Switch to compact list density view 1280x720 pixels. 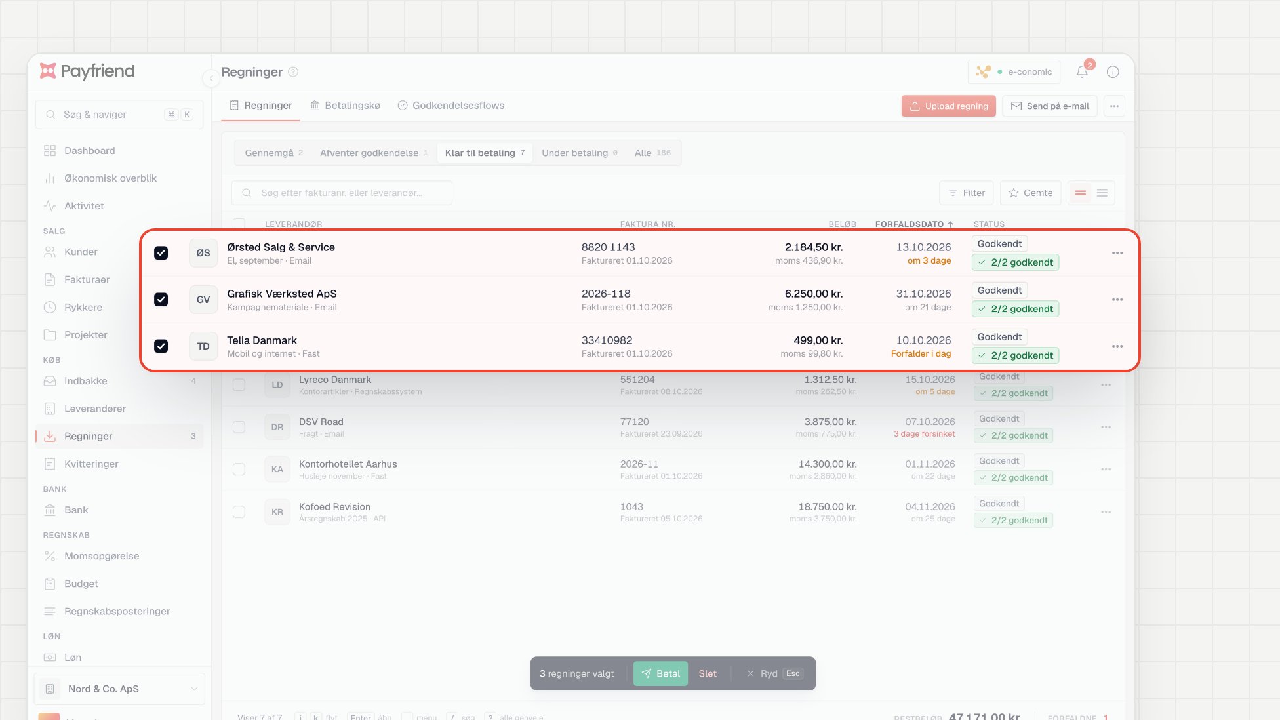1102,193
